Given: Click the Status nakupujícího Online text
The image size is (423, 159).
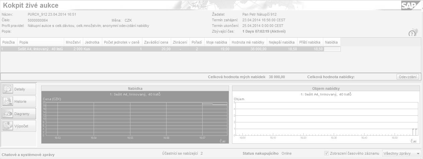Looking at the screenshot, I should [267, 153].
